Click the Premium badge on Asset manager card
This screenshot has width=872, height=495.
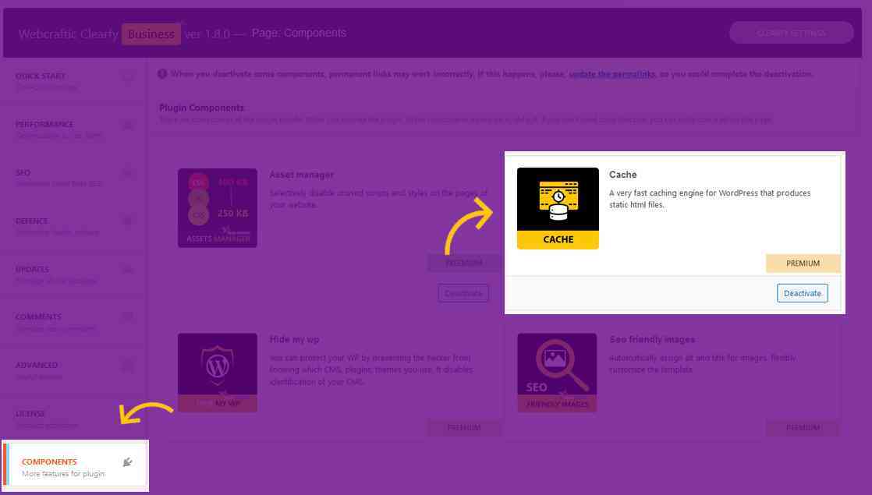click(x=464, y=263)
